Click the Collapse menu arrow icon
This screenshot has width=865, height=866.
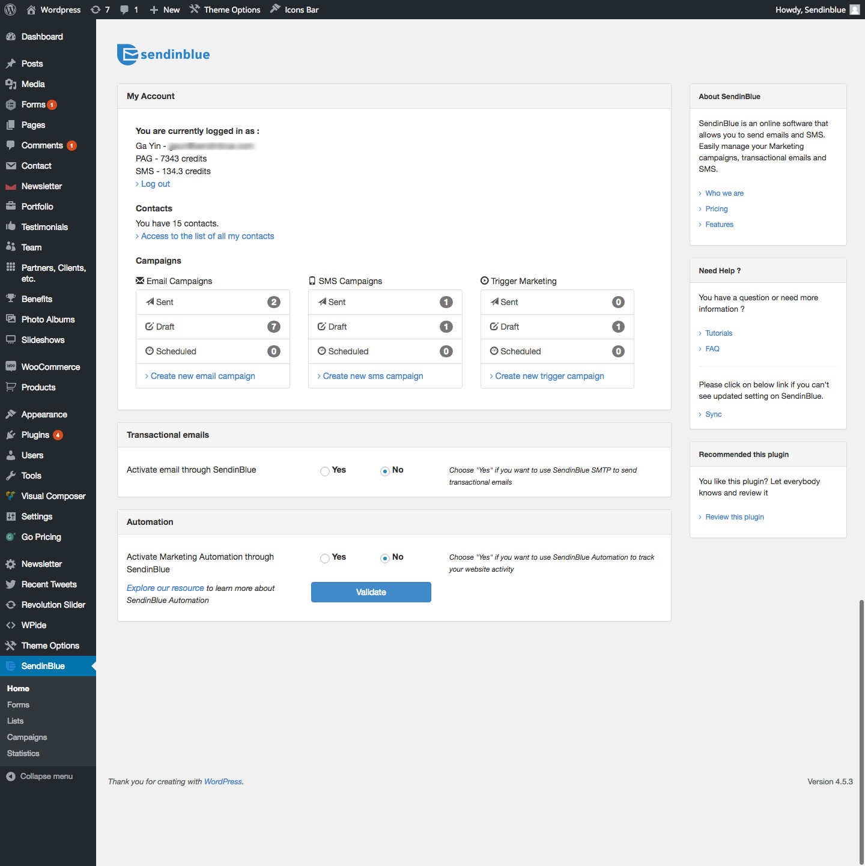click(x=11, y=777)
